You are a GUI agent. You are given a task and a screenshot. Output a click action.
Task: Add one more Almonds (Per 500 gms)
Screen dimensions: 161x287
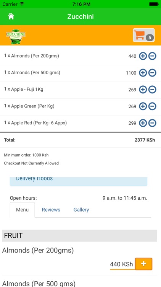(143, 73)
